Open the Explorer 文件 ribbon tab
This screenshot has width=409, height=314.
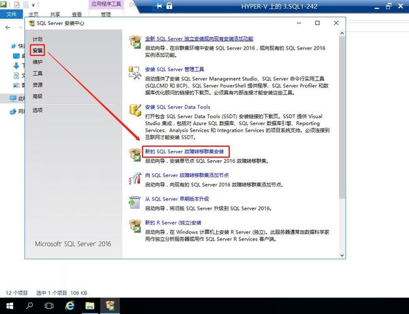11,14
